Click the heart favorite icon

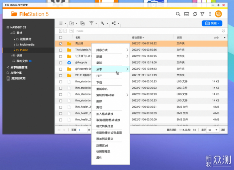click(223, 31)
